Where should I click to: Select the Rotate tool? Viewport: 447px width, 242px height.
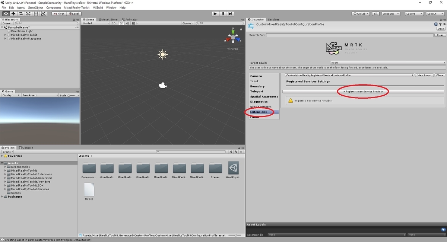tap(21, 14)
